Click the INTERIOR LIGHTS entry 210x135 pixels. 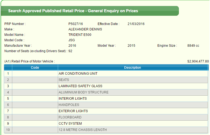point(73,99)
